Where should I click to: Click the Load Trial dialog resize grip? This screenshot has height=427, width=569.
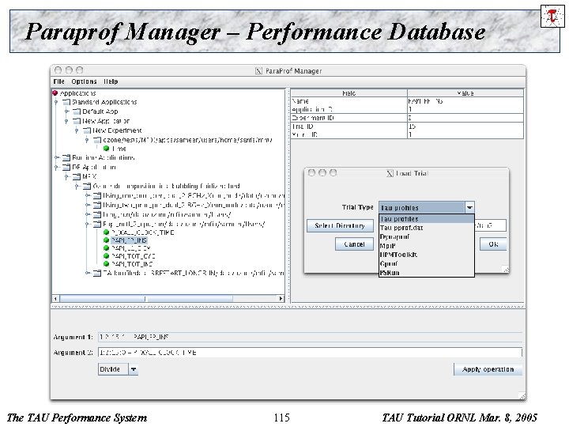[506, 269]
